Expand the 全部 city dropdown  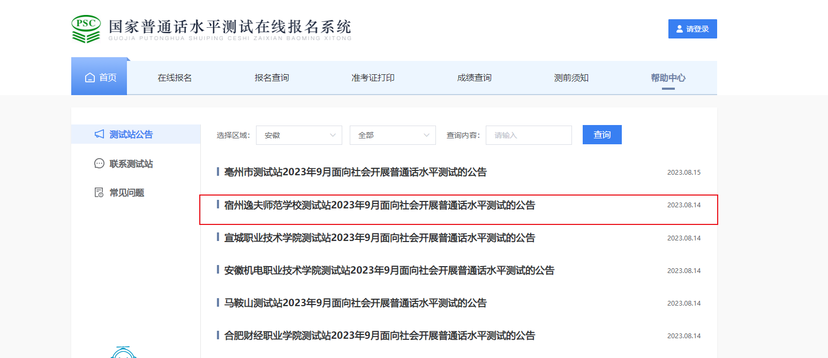click(393, 135)
